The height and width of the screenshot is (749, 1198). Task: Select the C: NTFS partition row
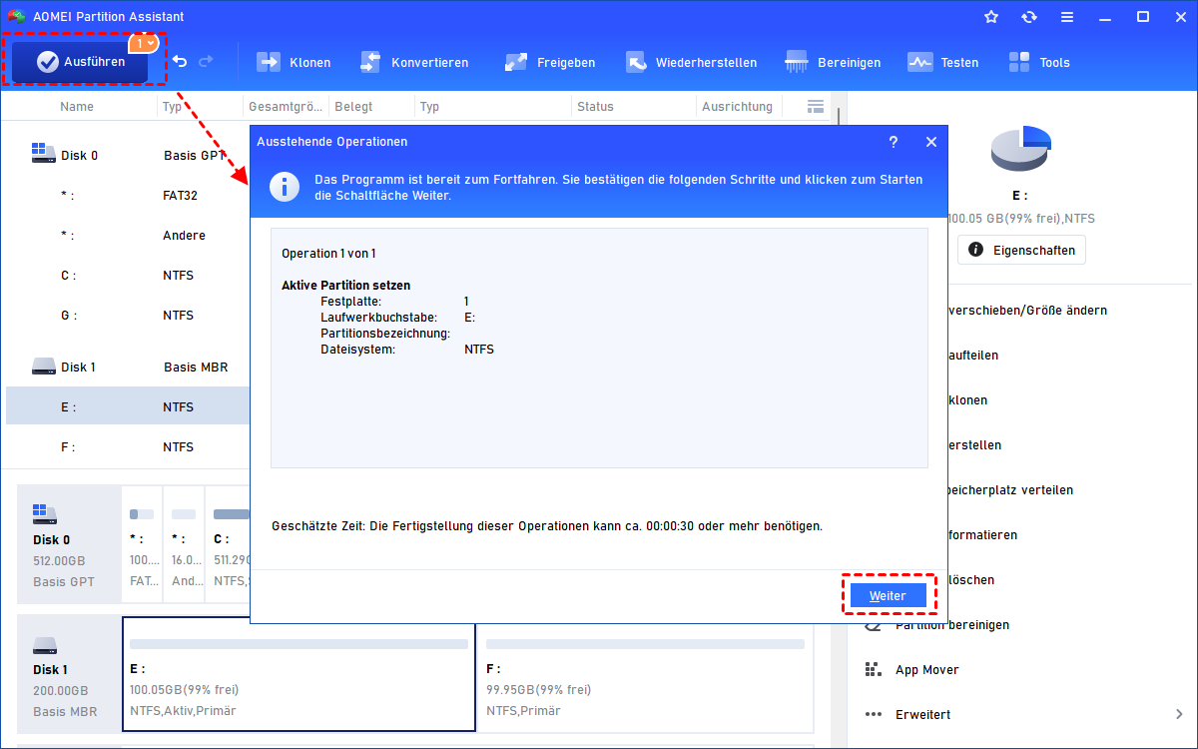(x=128, y=275)
